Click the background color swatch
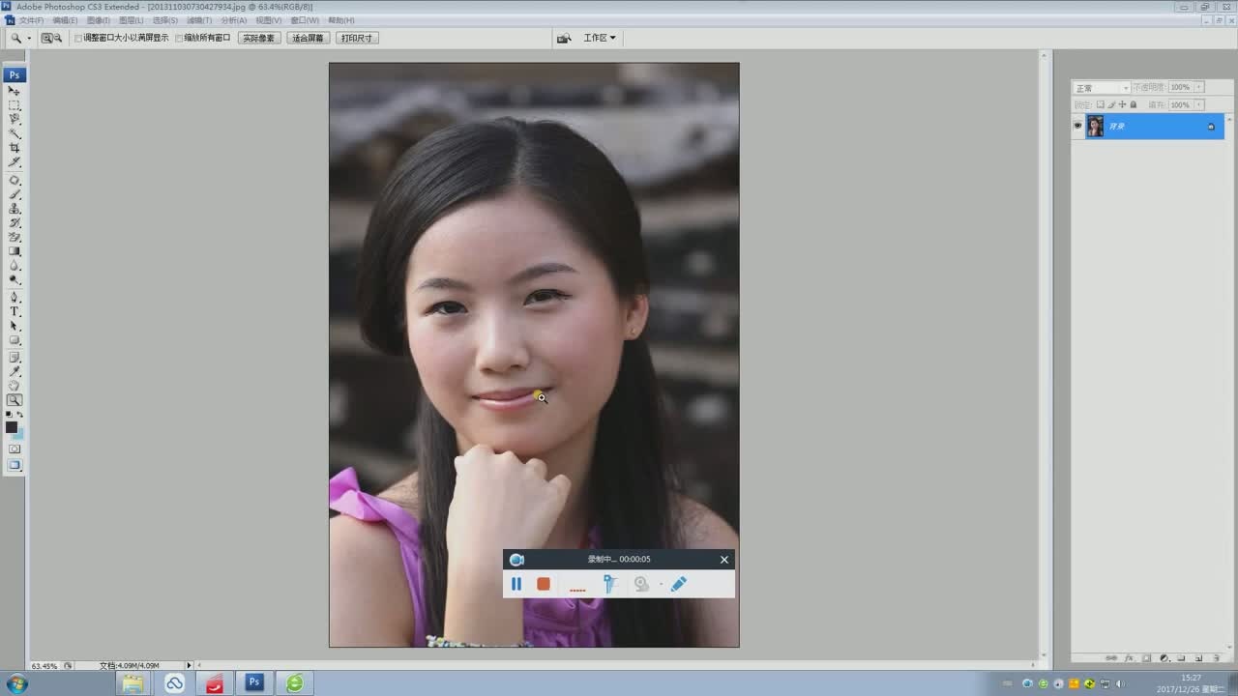The height and width of the screenshot is (696, 1238). (x=19, y=434)
